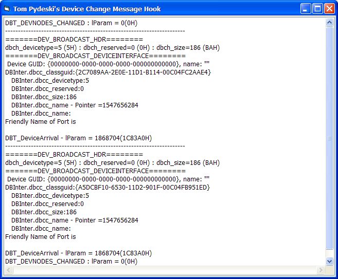Click the first 'Friendly Name of Port is' line
The width and height of the screenshot is (338, 279).
40,122
